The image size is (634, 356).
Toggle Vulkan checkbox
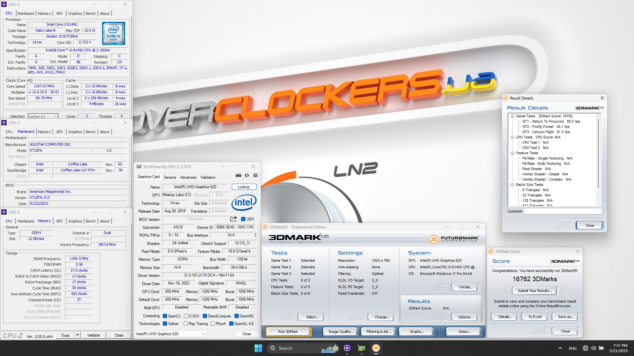(165, 324)
